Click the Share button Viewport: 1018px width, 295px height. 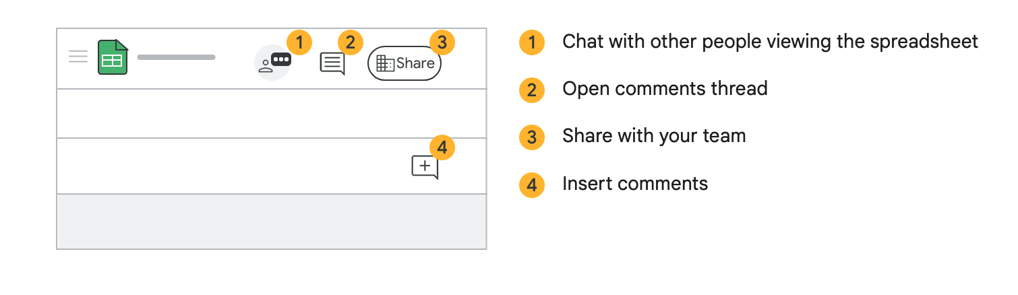click(405, 63)
